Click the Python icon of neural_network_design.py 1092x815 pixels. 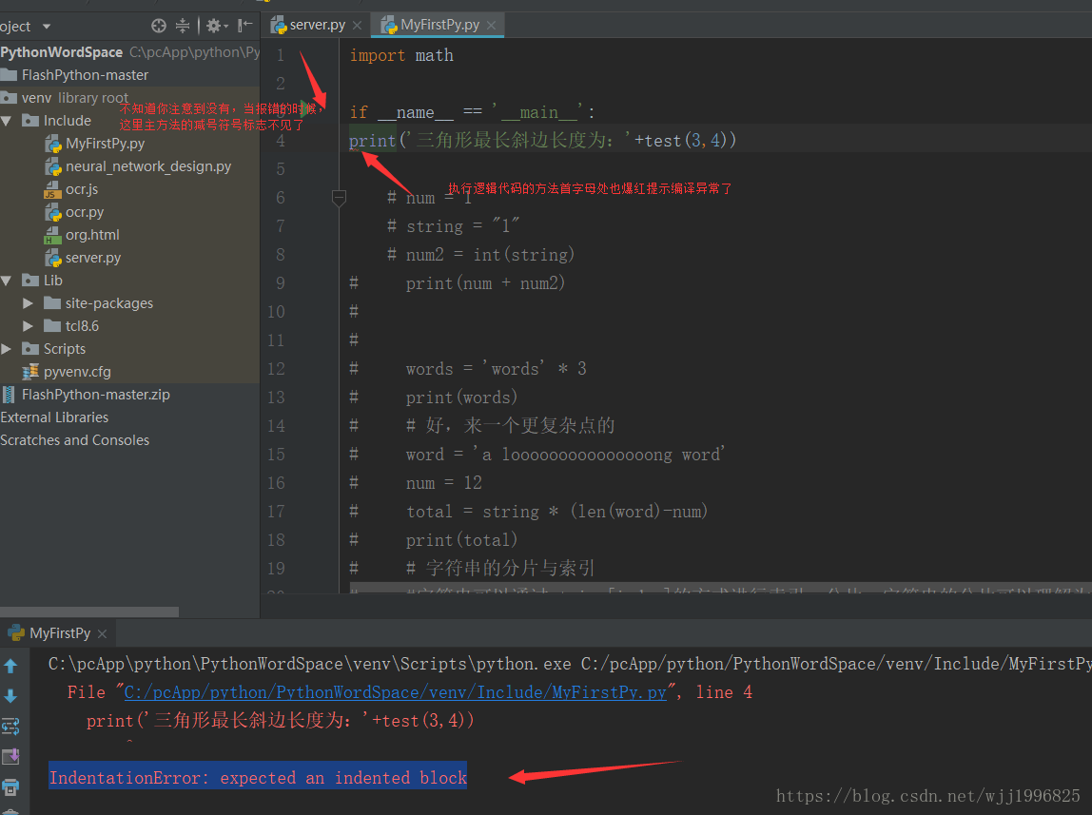point(53,166)
